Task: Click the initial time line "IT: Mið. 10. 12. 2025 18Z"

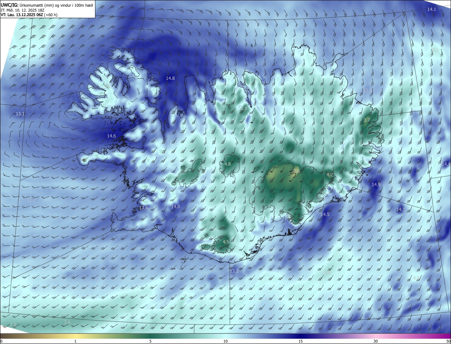Action: [x=22, y=10]
